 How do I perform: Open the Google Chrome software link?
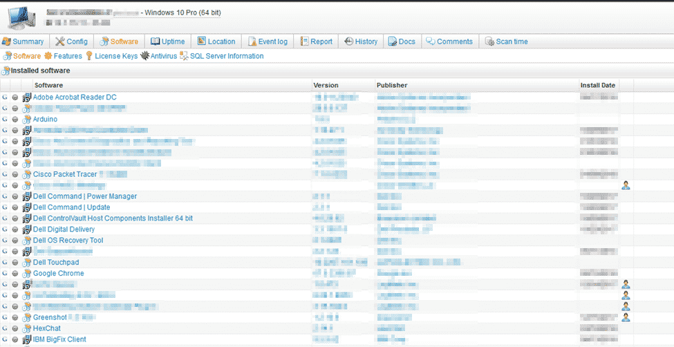pos(59,274)
